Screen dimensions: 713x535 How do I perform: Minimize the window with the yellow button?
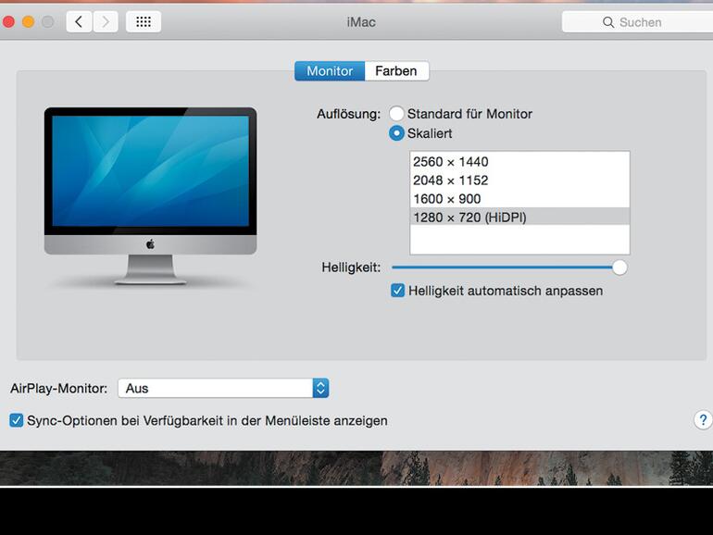point(28,22)
